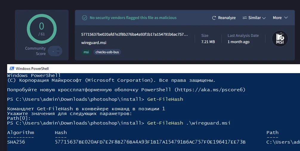Select the msi tag
300x151 pixels.
click(x=86, y=52)
